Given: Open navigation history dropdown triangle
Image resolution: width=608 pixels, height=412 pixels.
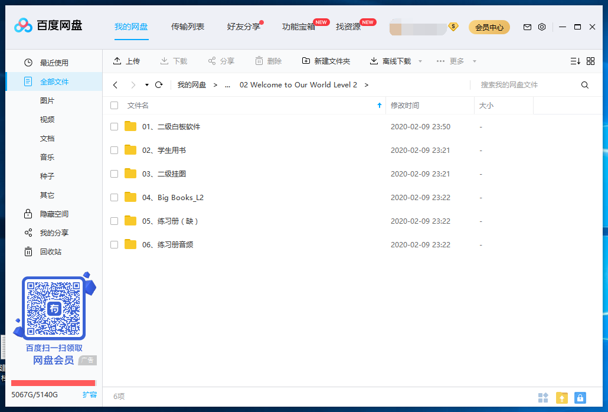Looking at the screenshot, I should (146, 85).
